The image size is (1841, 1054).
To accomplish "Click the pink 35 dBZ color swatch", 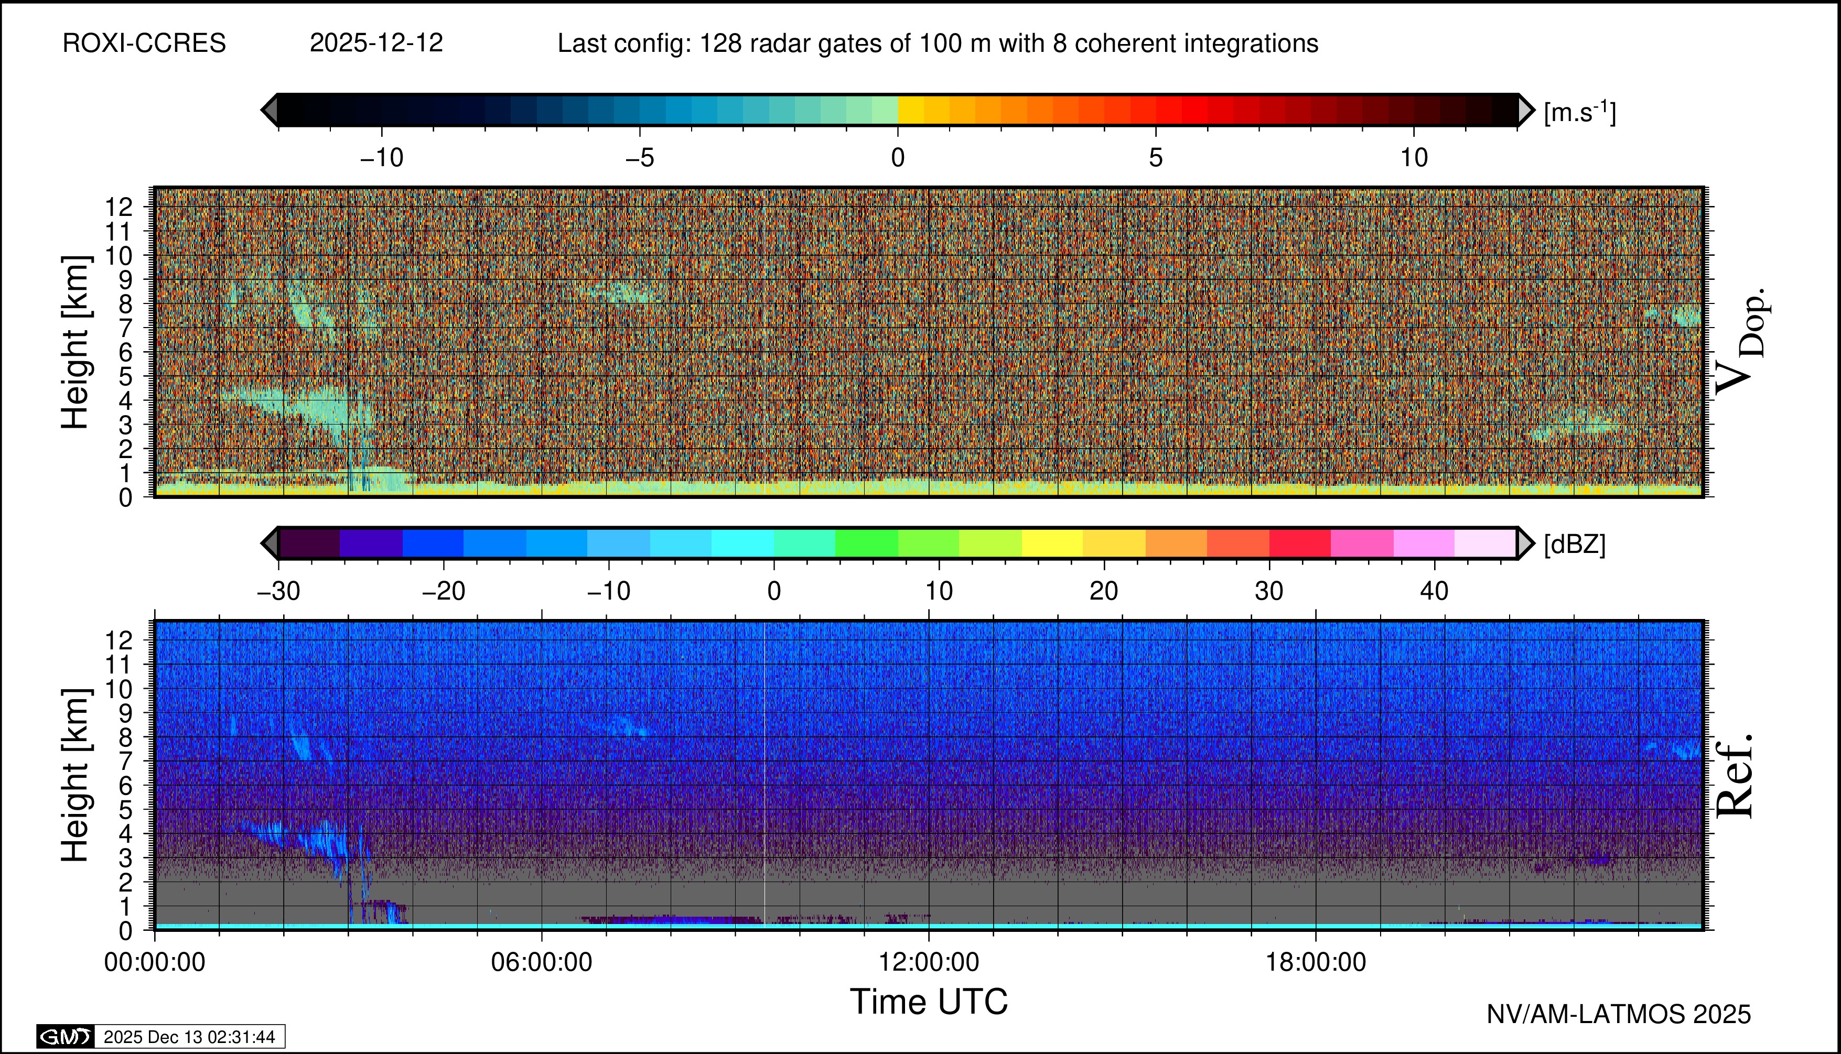I will pos(1362,543).
